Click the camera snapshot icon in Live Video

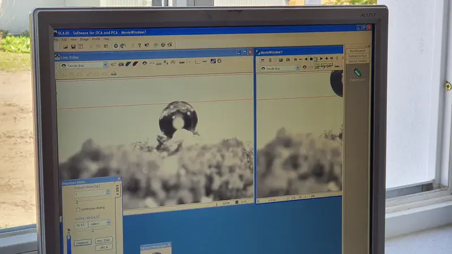point(121,64)
